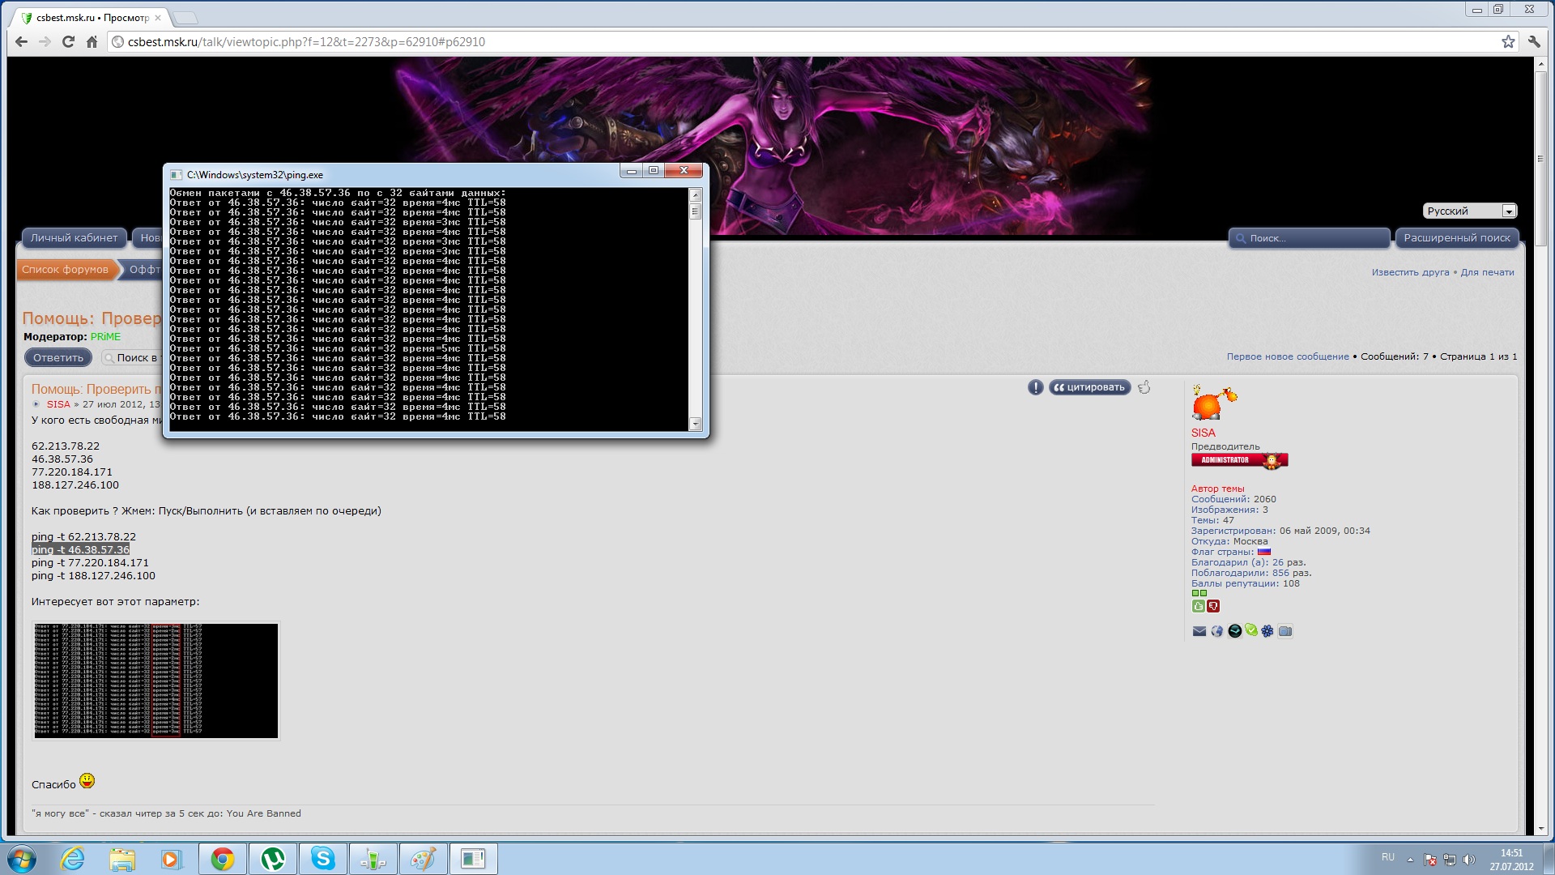Click the forum search input field
The image size is (1555, 875).
click(1314, 238)
